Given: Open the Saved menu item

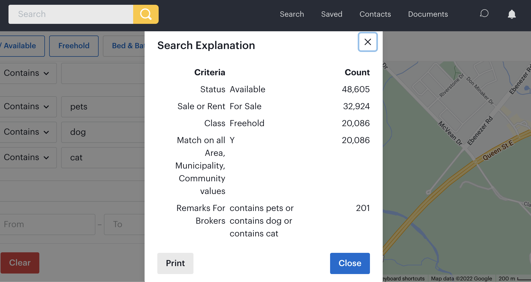Looking at the screenshot, I should click(331, 14).
